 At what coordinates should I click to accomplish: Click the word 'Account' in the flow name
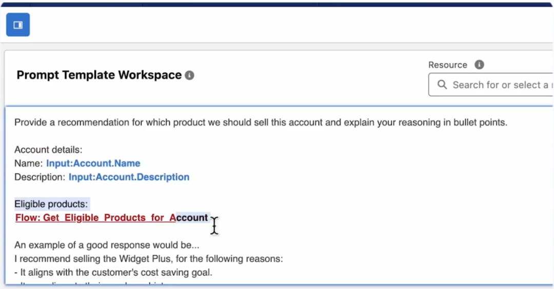[x=189, y=218]
